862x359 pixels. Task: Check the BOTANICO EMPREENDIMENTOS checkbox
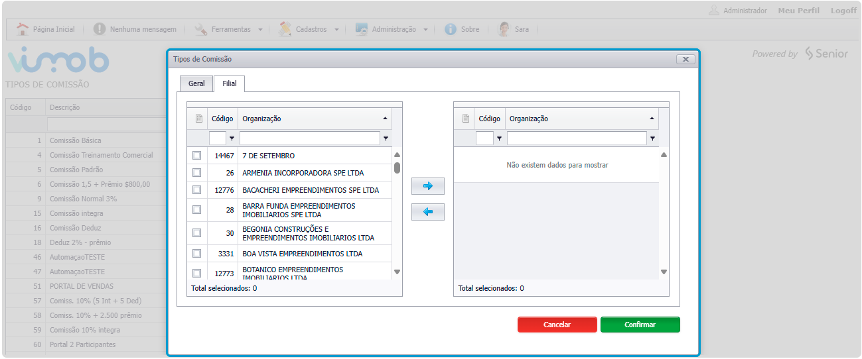196,273
